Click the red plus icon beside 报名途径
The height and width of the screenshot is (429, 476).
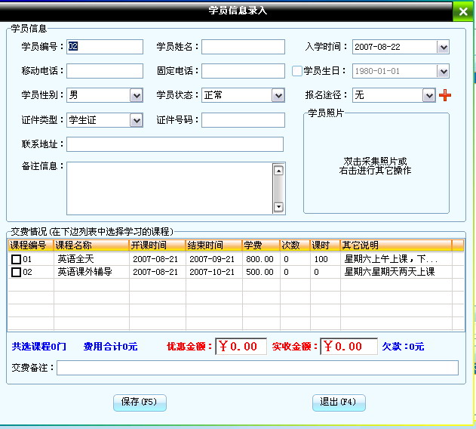pyautogui.click(x=445, y=96)
